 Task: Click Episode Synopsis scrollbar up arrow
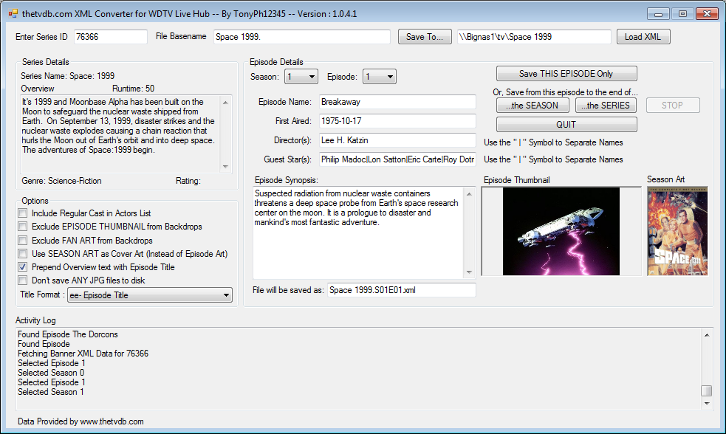coord(469,194)
